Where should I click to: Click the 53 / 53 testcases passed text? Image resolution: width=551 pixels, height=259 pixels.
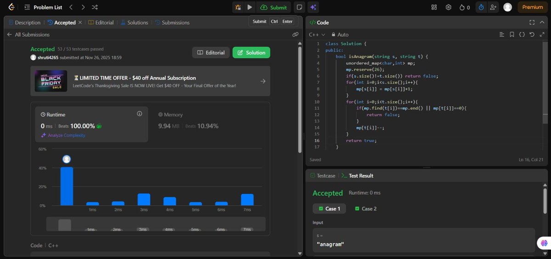(x=80, y=49)
